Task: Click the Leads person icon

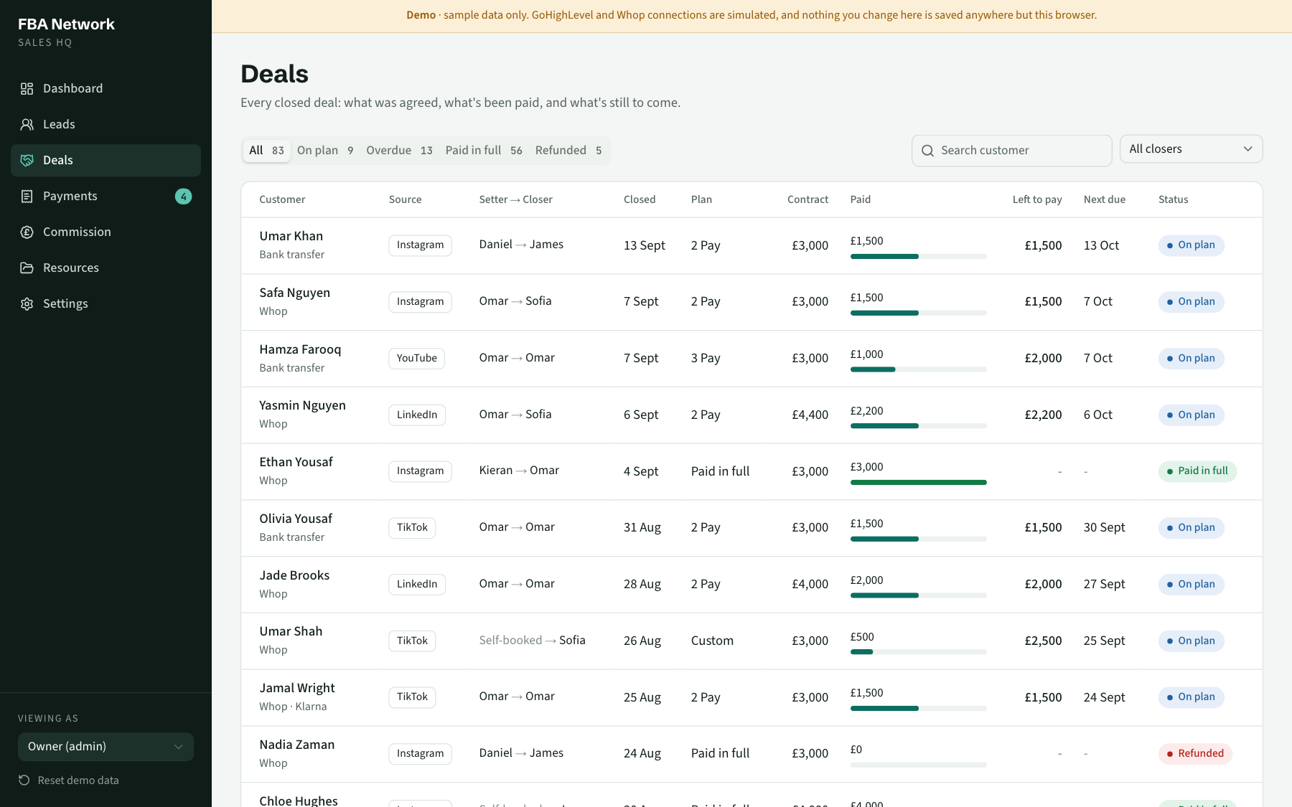Action: tap(27, 124)
